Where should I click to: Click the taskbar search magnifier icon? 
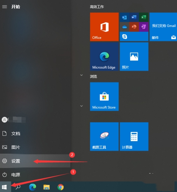click(x=18, y=187)
